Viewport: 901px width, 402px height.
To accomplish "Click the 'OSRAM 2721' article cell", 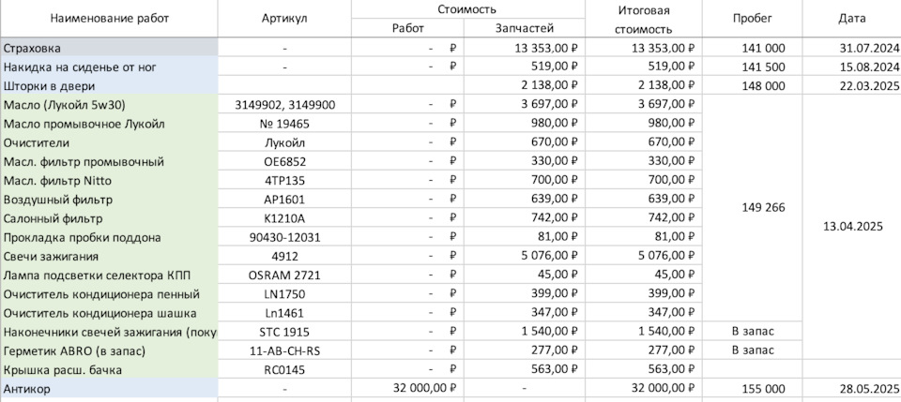I will point(284,275).
